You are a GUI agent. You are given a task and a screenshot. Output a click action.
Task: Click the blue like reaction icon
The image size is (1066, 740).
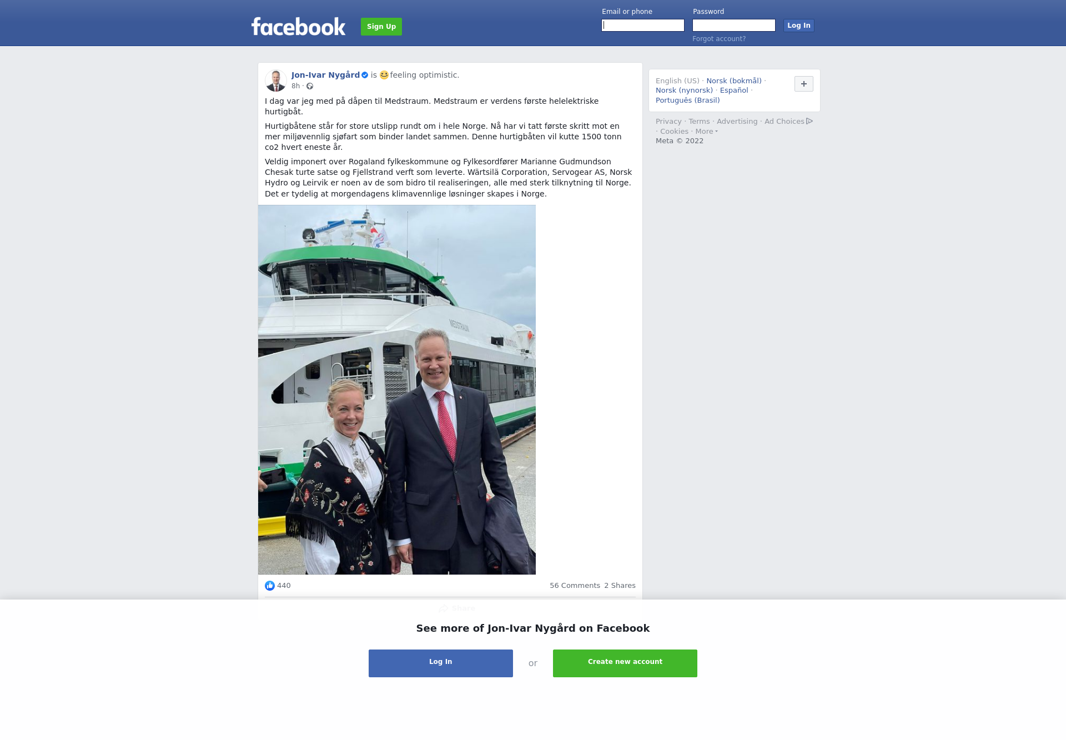(x=270, y=586)
